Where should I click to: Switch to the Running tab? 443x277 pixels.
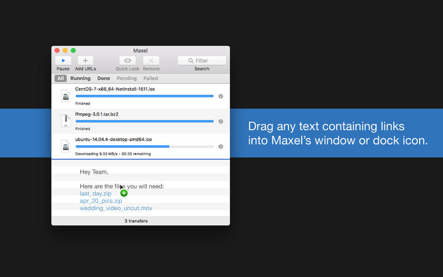[80, 78]
